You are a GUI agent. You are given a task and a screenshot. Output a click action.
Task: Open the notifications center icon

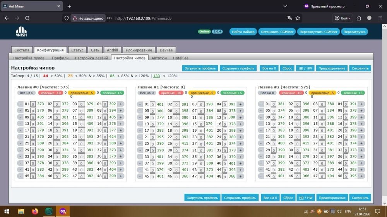click(377, 211)
